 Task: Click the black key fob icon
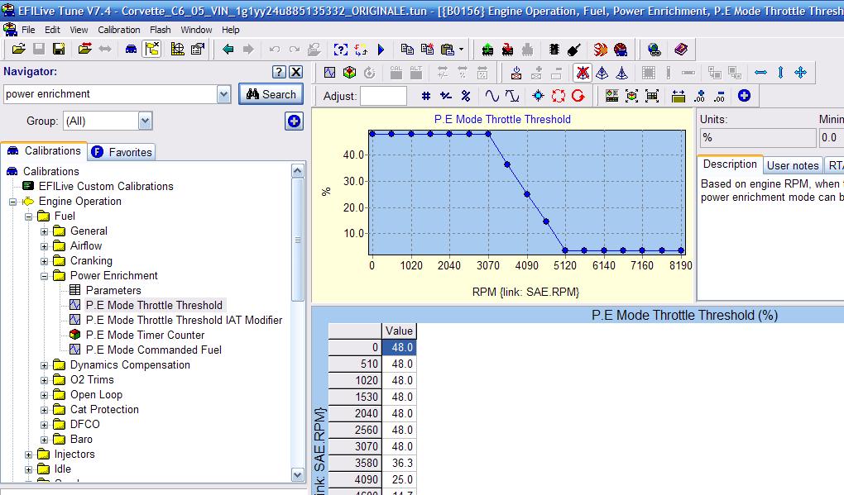tap(573, 50)
